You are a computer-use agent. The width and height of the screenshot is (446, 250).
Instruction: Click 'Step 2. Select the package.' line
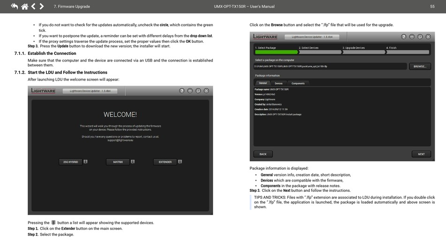pos(51,235)
